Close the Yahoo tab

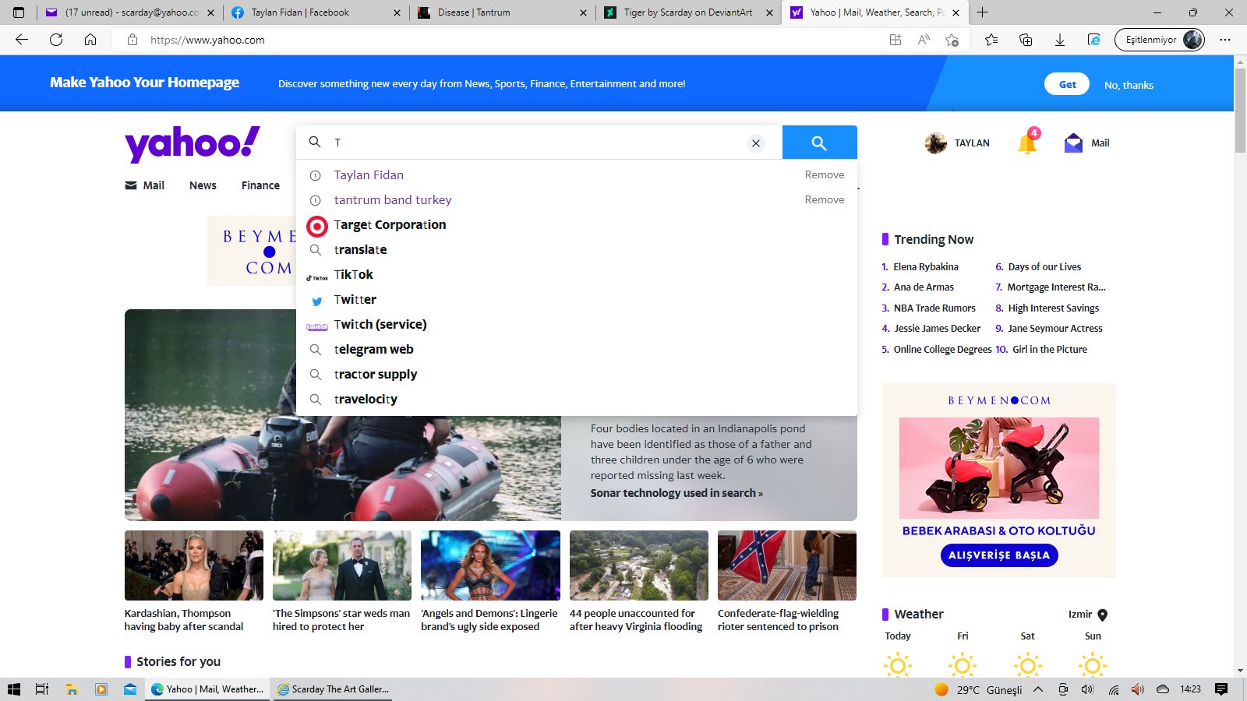[956, 12]
